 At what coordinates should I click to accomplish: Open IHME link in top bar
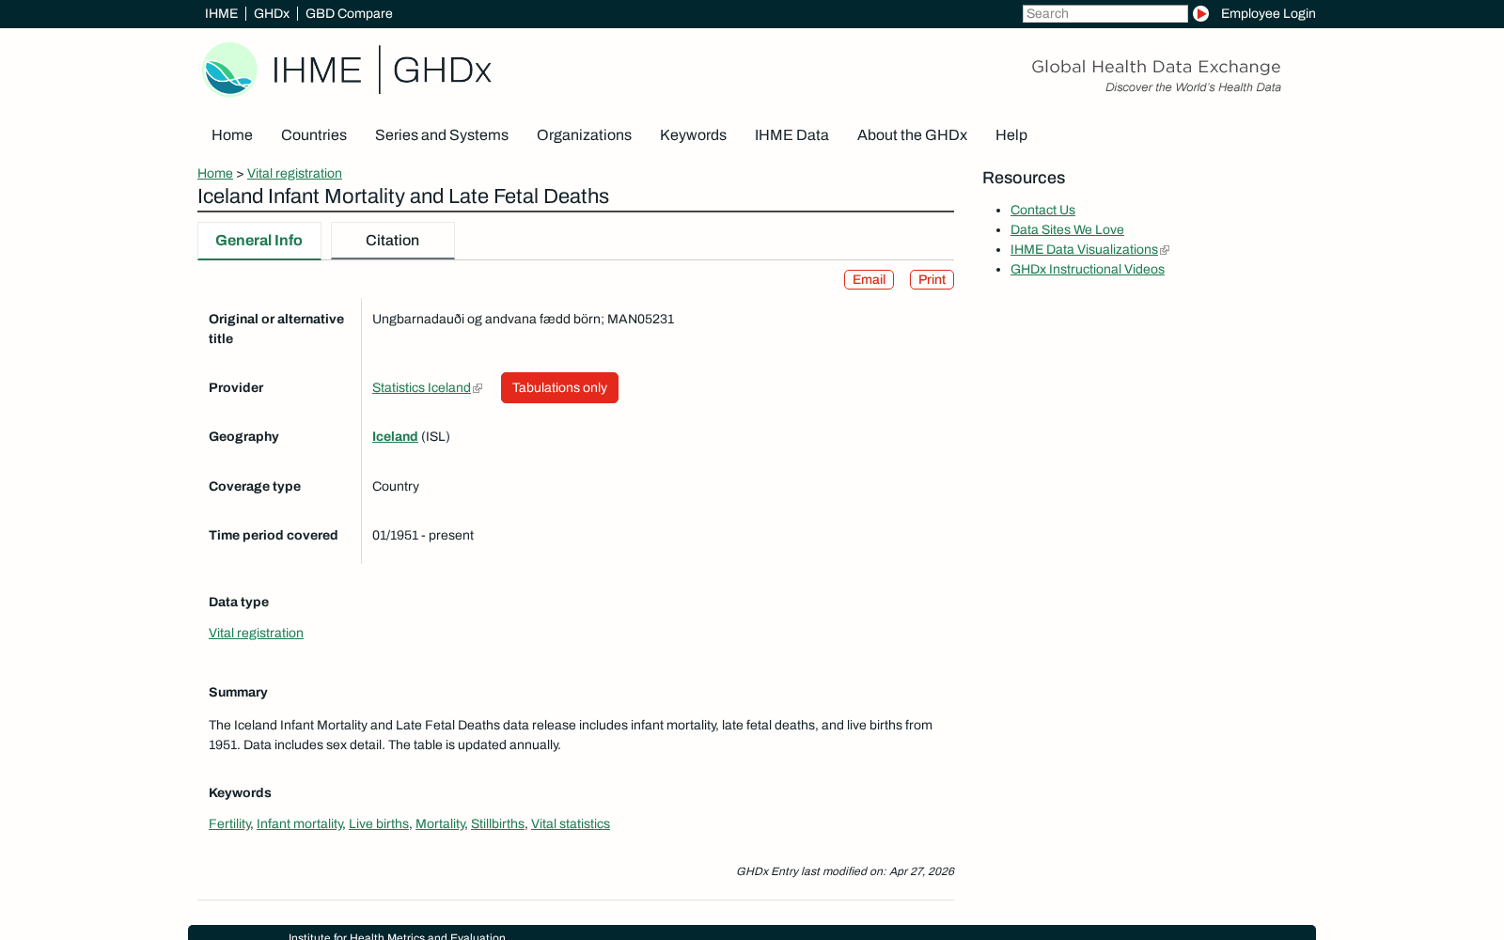pyautogui.click(x=221, y=13)
